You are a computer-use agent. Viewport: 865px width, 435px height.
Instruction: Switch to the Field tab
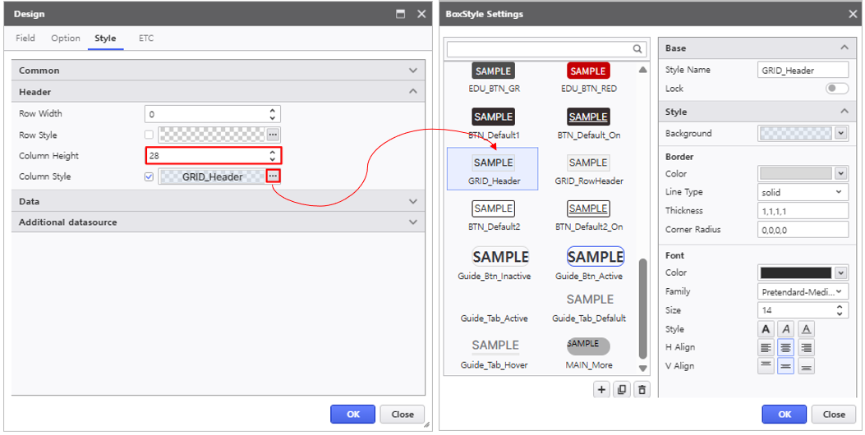pyautogui.click(x=25, y=38)
